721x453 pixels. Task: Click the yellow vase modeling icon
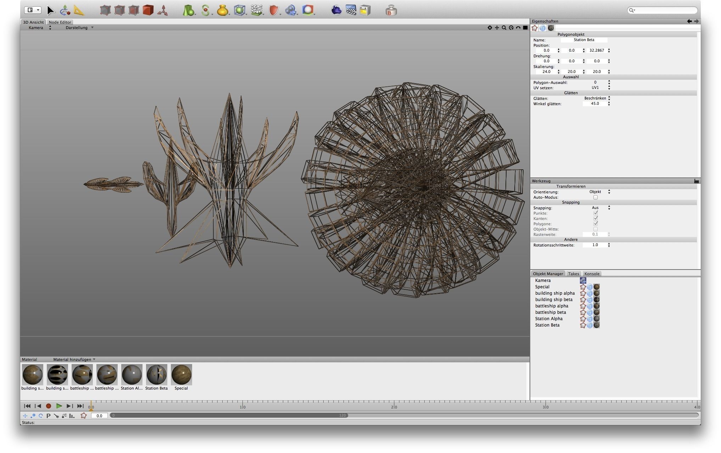[222, 10]
